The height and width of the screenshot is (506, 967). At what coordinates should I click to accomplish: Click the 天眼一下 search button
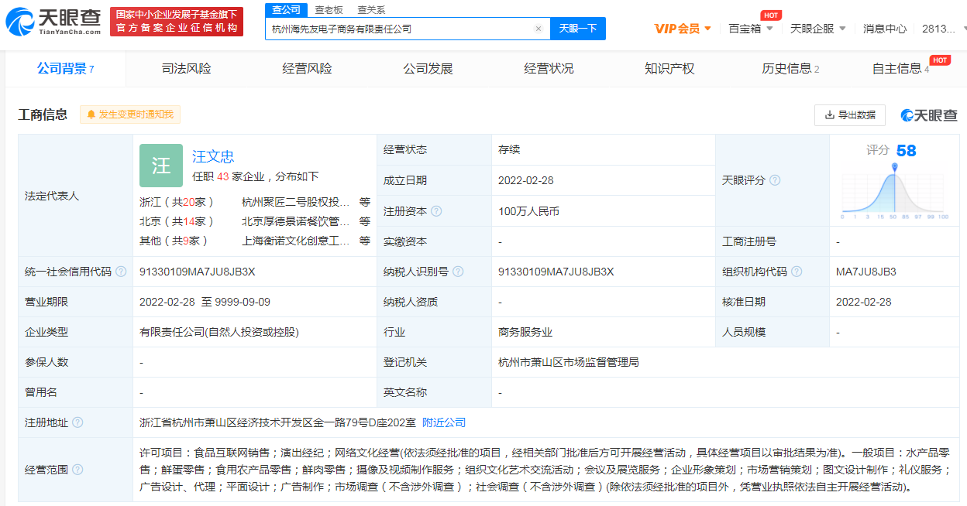[578, 29]
